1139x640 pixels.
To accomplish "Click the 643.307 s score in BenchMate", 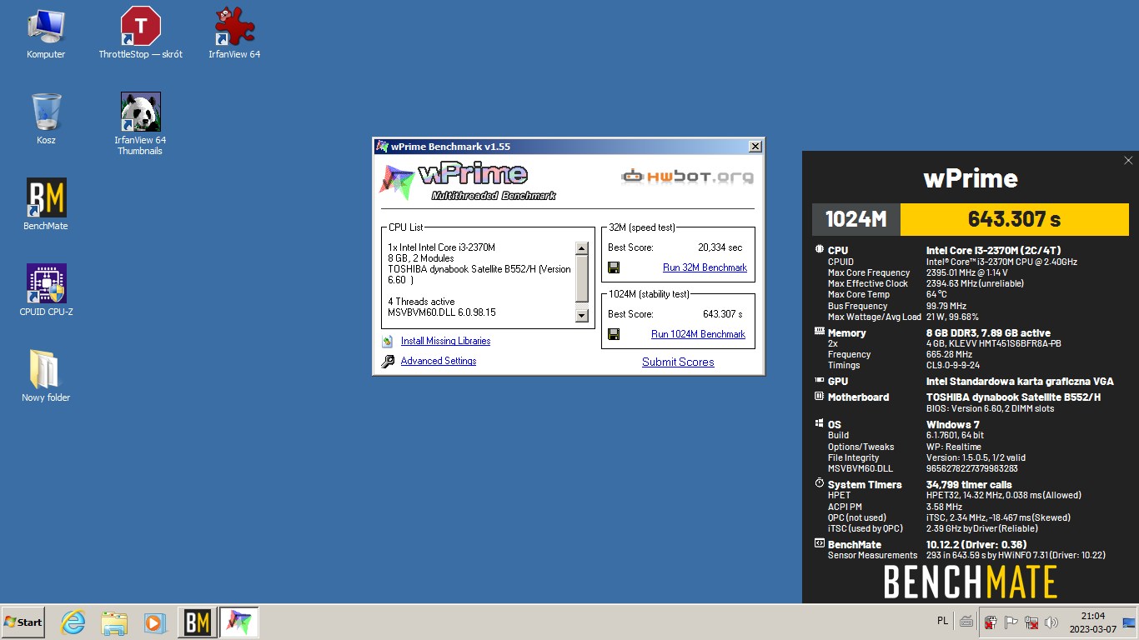I will [1014, 219].
